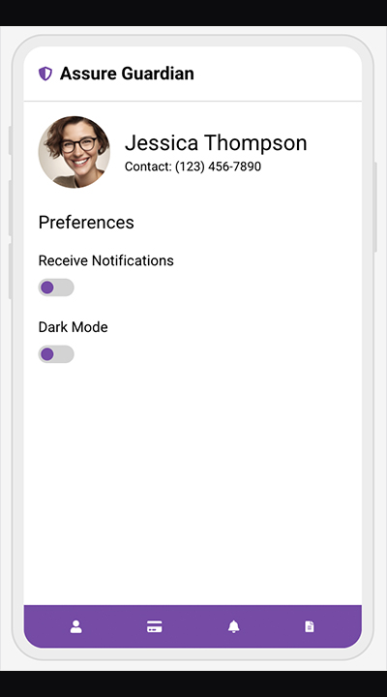Click the Receive Notifications label
Image resolution: width=387 pixels, height=697 pixels.
(105, 260)
